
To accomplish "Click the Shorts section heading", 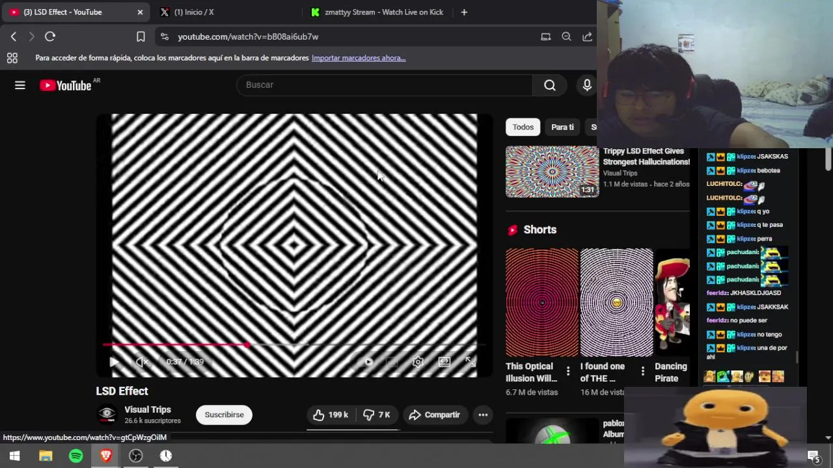I will click(539, 229).
